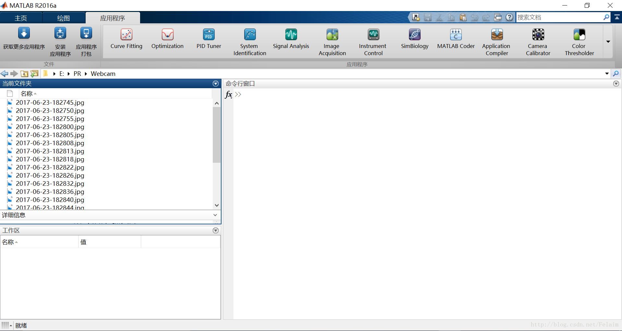This screenshot has width=622, height=331.
Task: Open the Curve Fitting app
Action: point(126,40)
